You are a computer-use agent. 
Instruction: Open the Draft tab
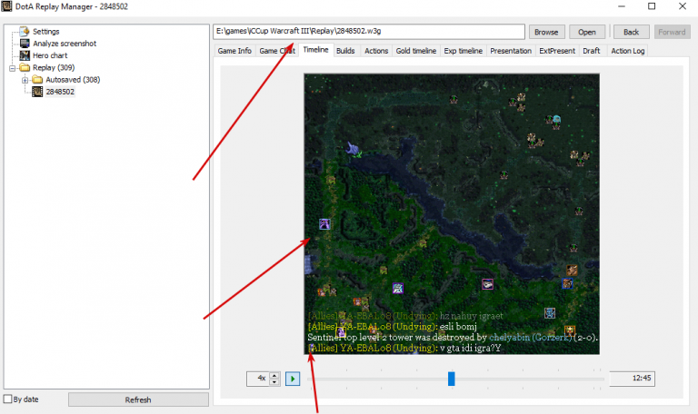591,51
